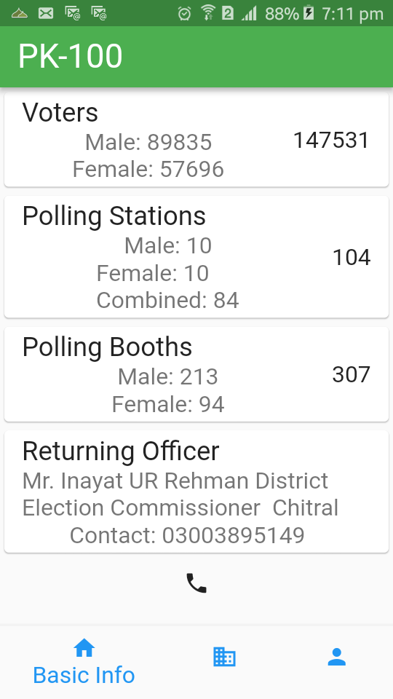Tap the battery charging status icon
The height and width of the screenshot is (699, 393).
point(309,13)
